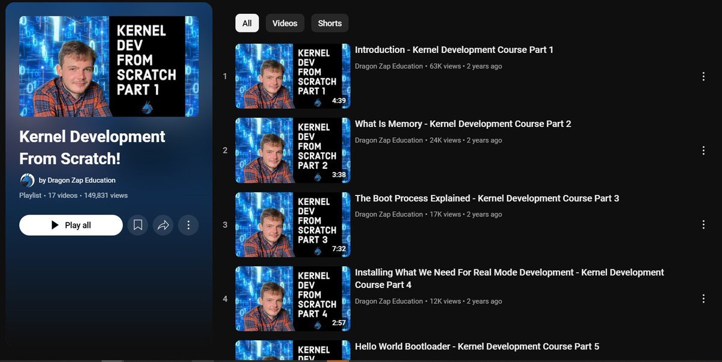Open playlist three-dot more options menu
Image resolution: width=722 pixels, height=362 pixels.
coord(188,225)
